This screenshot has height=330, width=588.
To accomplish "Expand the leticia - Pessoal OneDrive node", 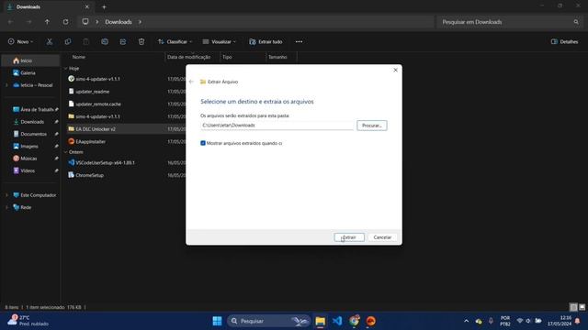I will (6, 85).
